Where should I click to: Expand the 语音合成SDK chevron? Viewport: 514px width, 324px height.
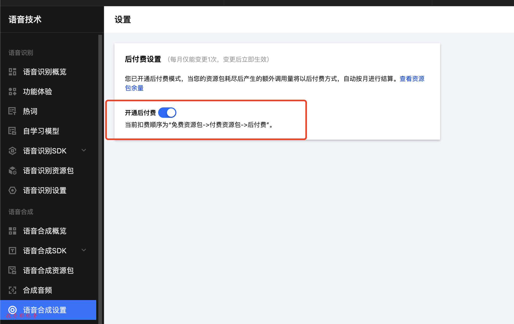pyautogui.click(x=84, y=250)
